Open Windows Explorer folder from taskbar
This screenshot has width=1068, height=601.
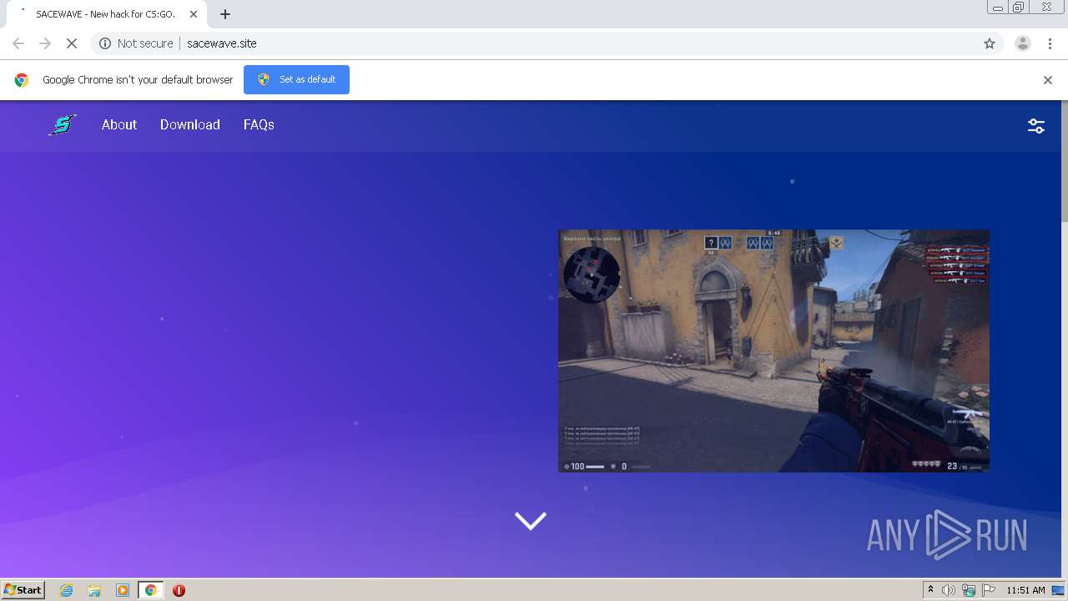click(94, 590)
